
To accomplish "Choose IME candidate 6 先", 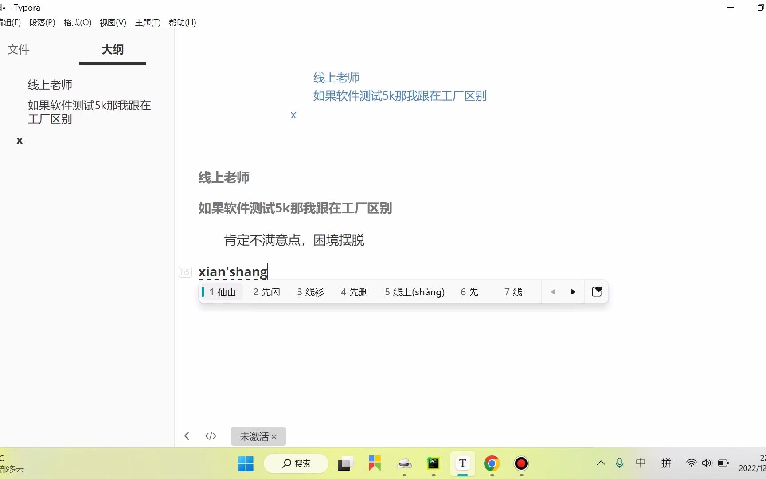I will (469, 292).
